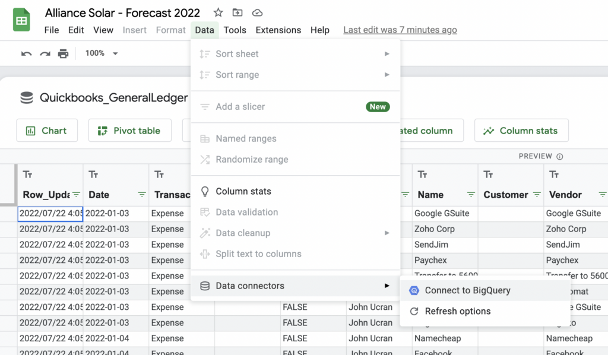Click the Column stats button
Screen dimensions: 608x355
click(x=521, y=131)
